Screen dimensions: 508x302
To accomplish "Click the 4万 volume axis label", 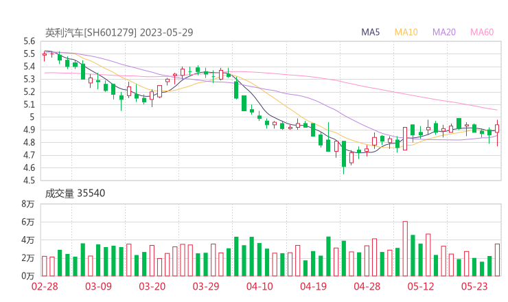I will click(x=28, y=240).
